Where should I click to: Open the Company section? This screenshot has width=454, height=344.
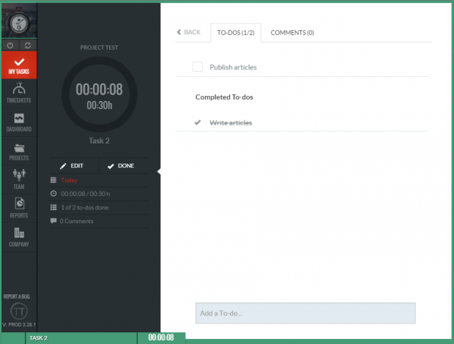coord(19,237)
